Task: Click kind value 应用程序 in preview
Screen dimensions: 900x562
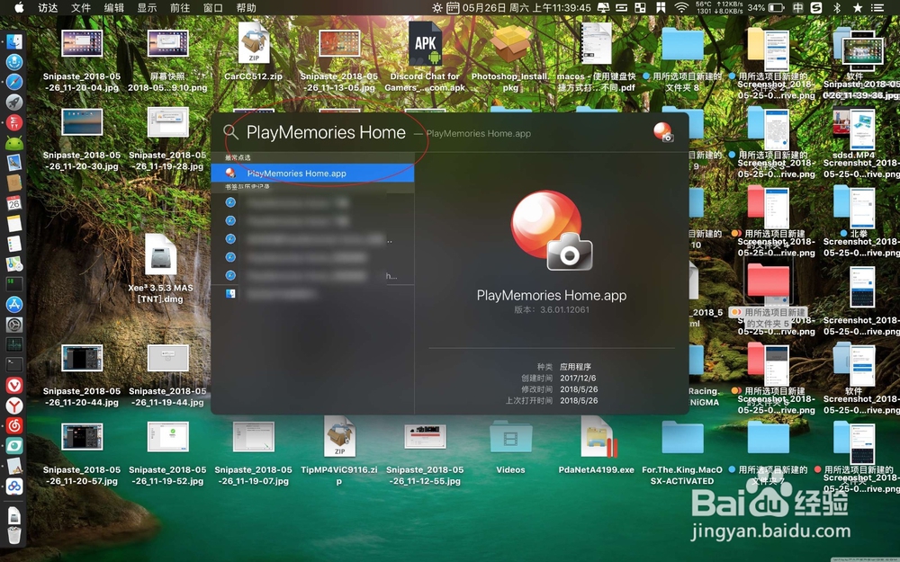Action: (575, 367)
